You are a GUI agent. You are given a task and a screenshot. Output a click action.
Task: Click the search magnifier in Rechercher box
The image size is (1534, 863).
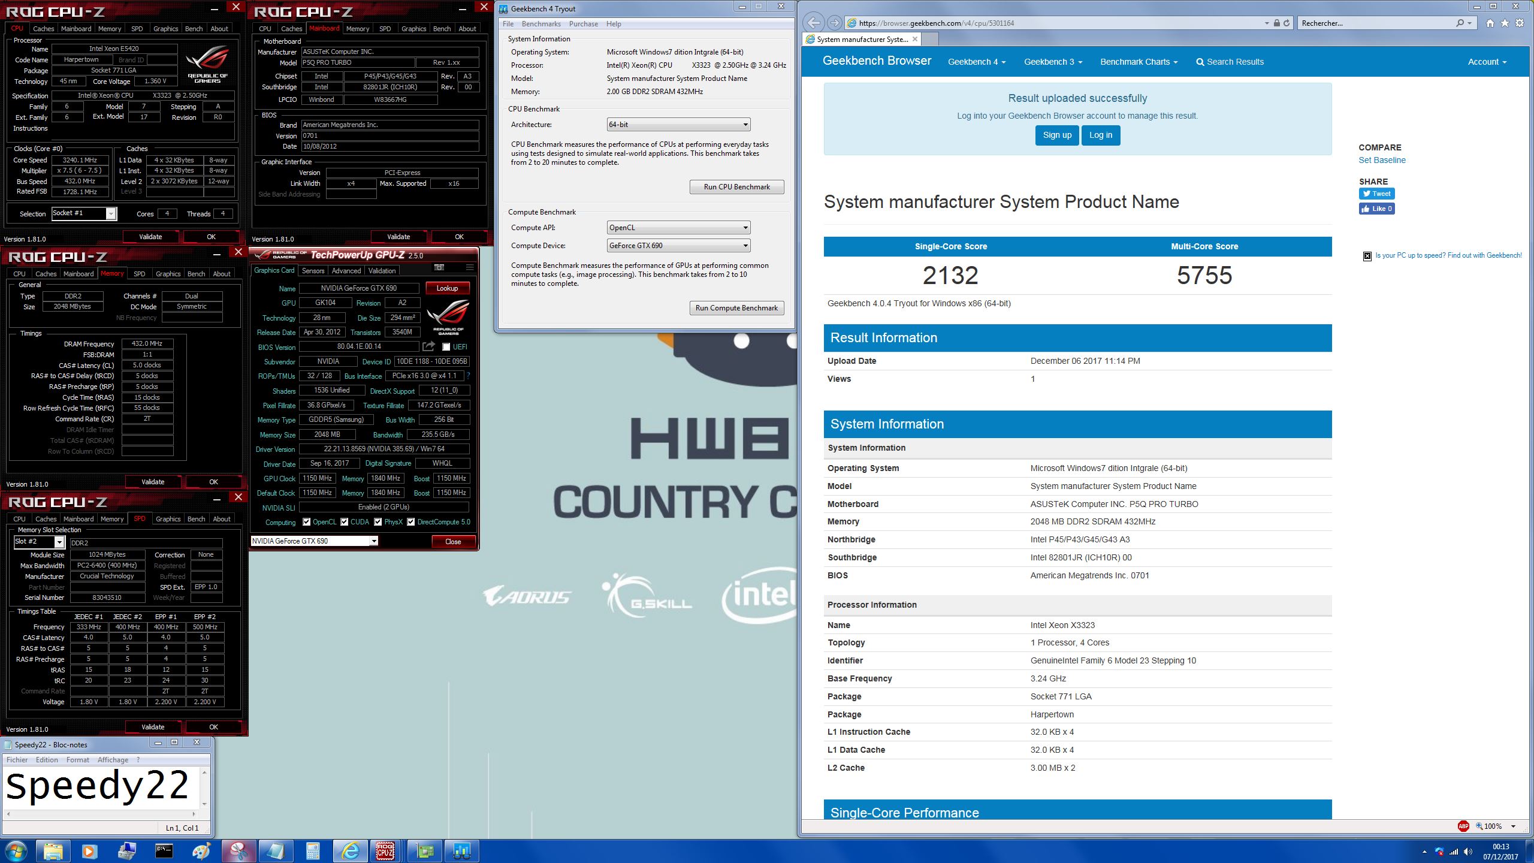(1460, 23)
